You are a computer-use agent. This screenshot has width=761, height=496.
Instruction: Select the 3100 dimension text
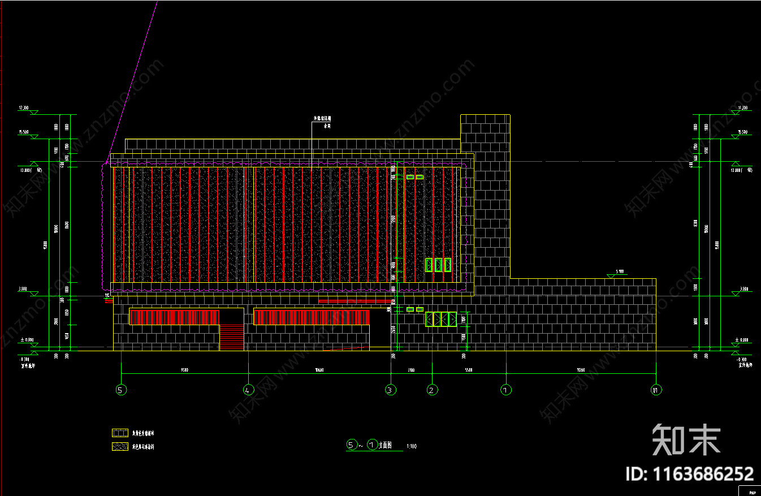pos(411,370)
